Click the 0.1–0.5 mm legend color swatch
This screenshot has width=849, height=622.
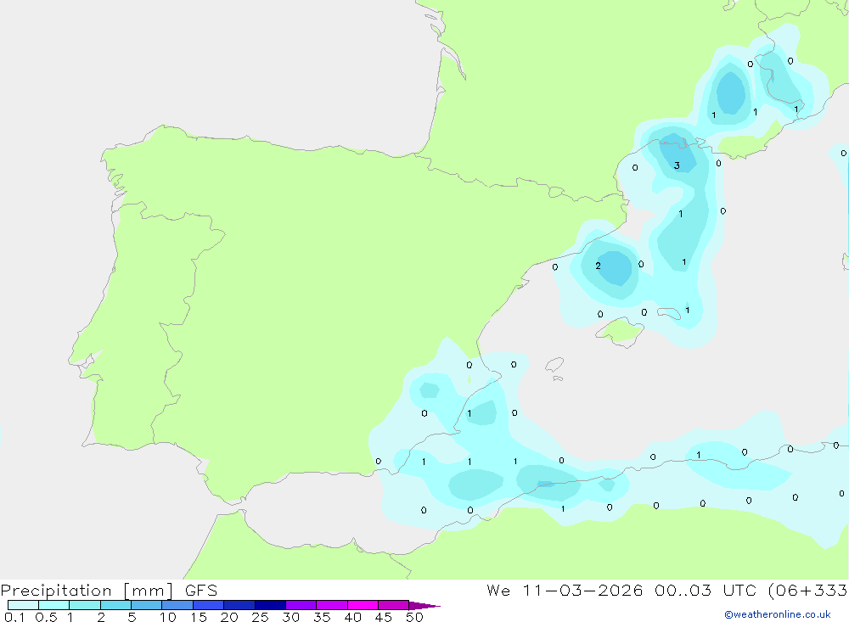pyautogui.click(x=23, y=605)
